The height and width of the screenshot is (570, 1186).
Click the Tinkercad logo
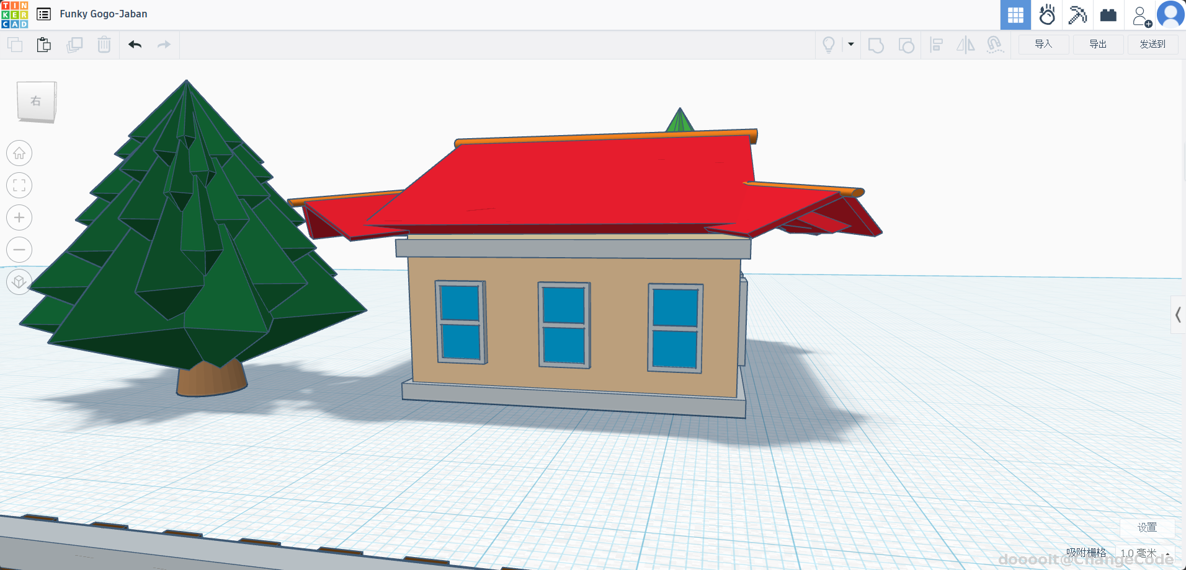pyautogui.click(x=15, y=15)
